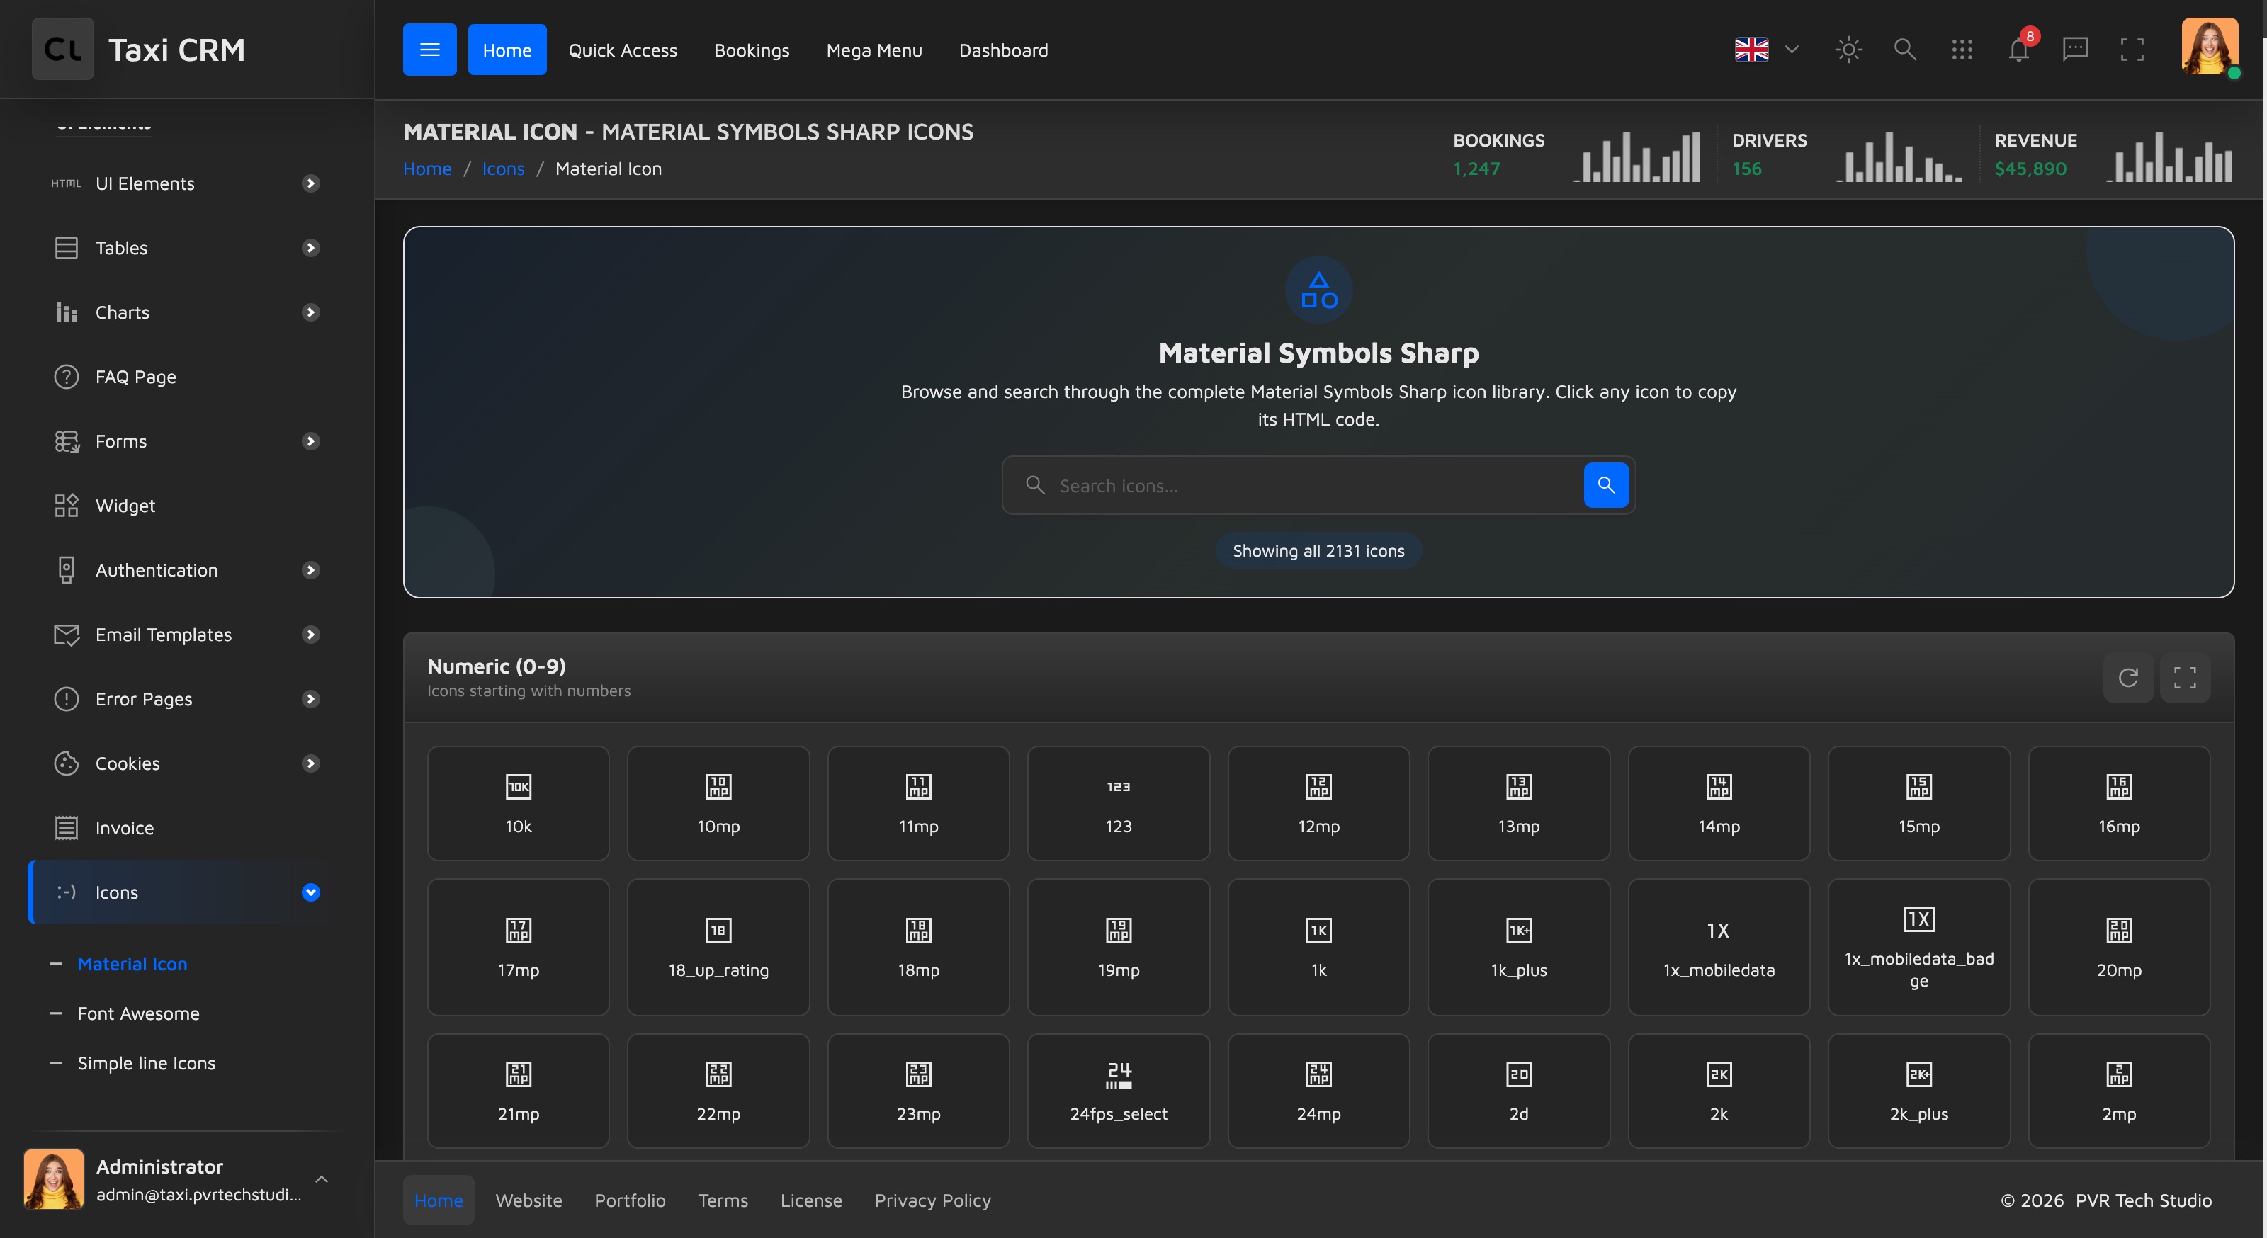Open the apps grid icon
This screenshot has height=1238, width=2267.
pos(1962,50)
